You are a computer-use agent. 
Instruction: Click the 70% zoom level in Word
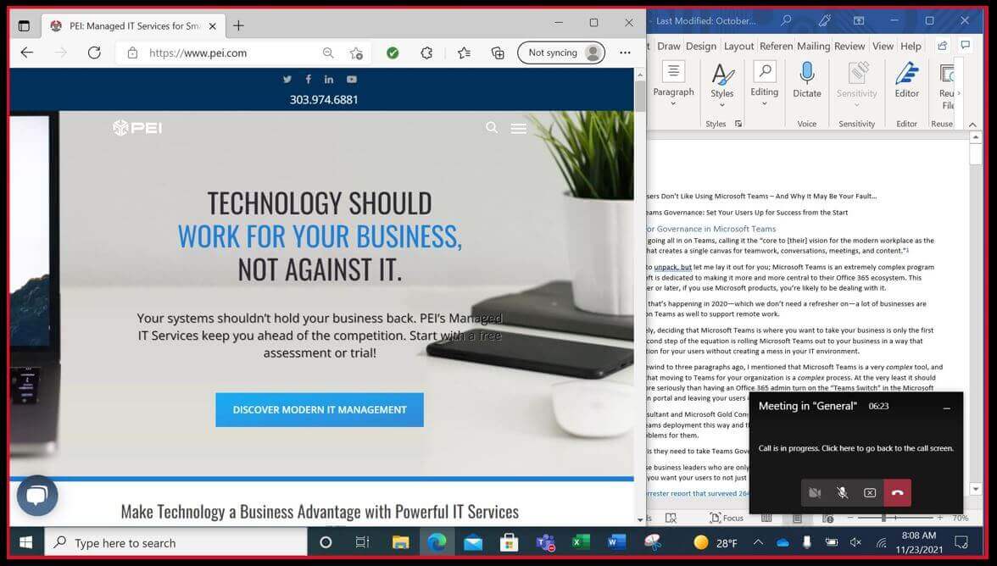click(x=960, y=519)
